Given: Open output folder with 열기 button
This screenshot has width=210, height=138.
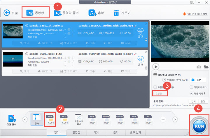Looking at the screenshot, I should pyautogui.click(x=203, y=102).
